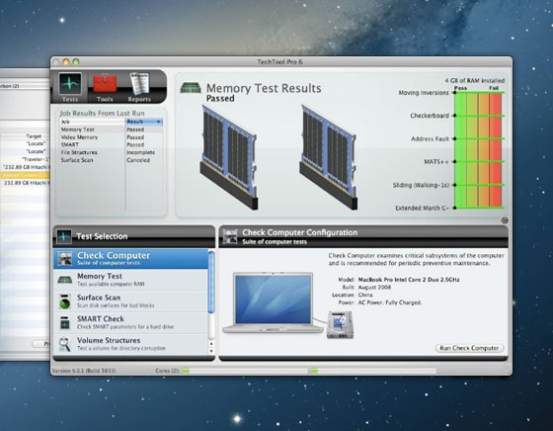
Task: Click the hard drive icon beside laptop
Action: [x=340, y=325]
